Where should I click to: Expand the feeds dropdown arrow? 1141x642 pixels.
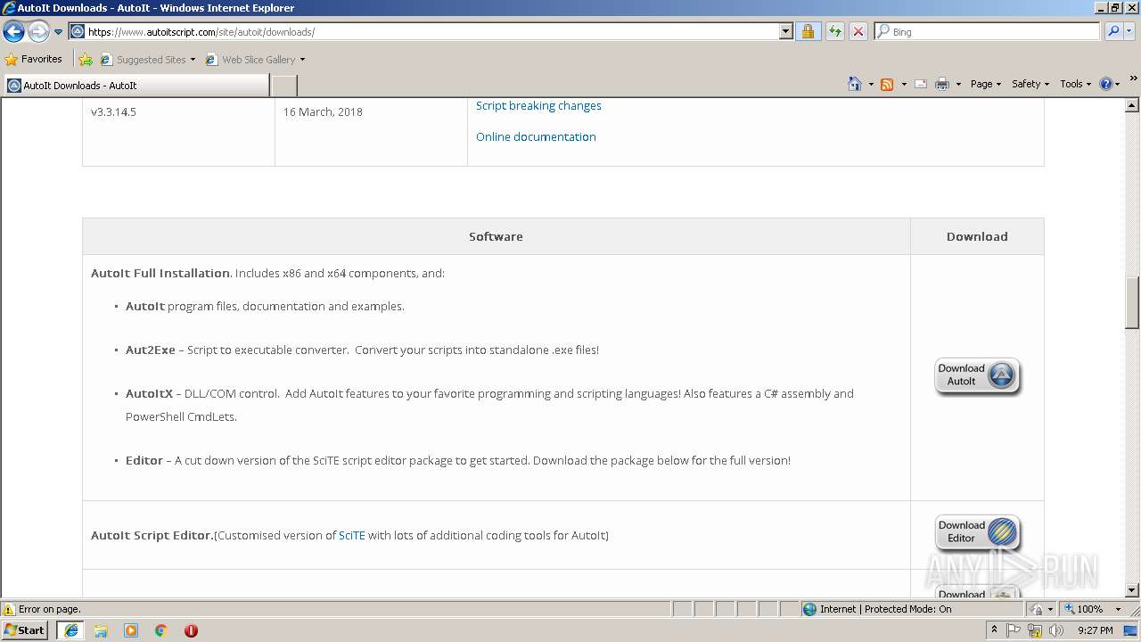coord(904,84)
